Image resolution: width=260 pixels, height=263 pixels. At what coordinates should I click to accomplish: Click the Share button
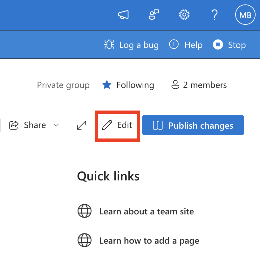click(x=28, y=125)
